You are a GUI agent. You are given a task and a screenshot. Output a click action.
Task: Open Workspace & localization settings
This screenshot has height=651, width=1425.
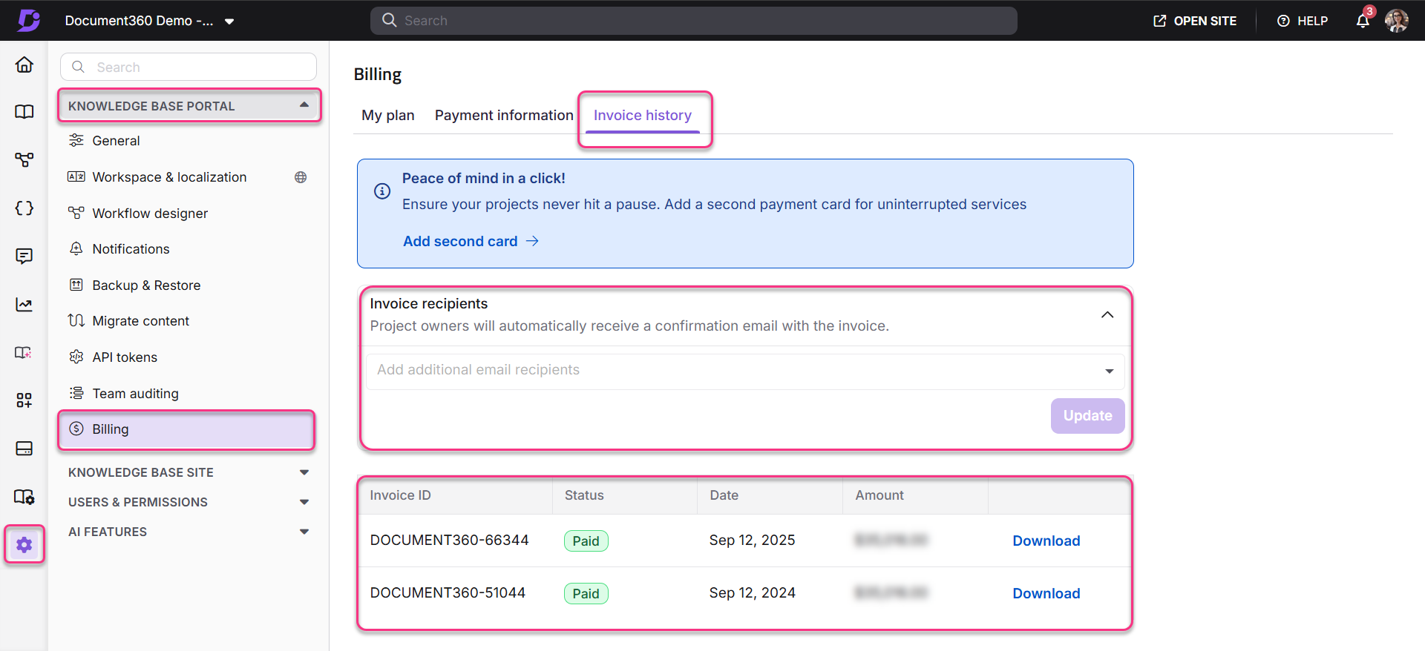click(x=169, y=177)
